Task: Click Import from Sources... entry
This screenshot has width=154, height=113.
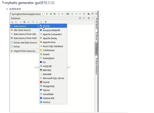Action: pos(25,51)
